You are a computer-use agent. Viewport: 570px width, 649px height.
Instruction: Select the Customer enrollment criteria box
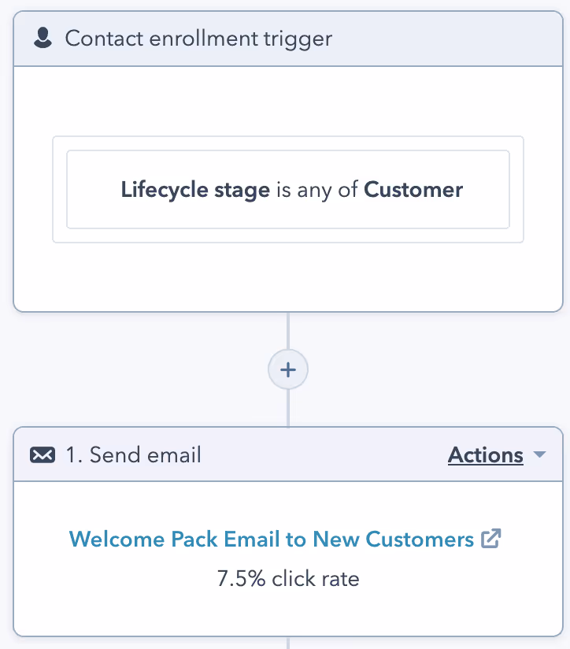(288, 189)
